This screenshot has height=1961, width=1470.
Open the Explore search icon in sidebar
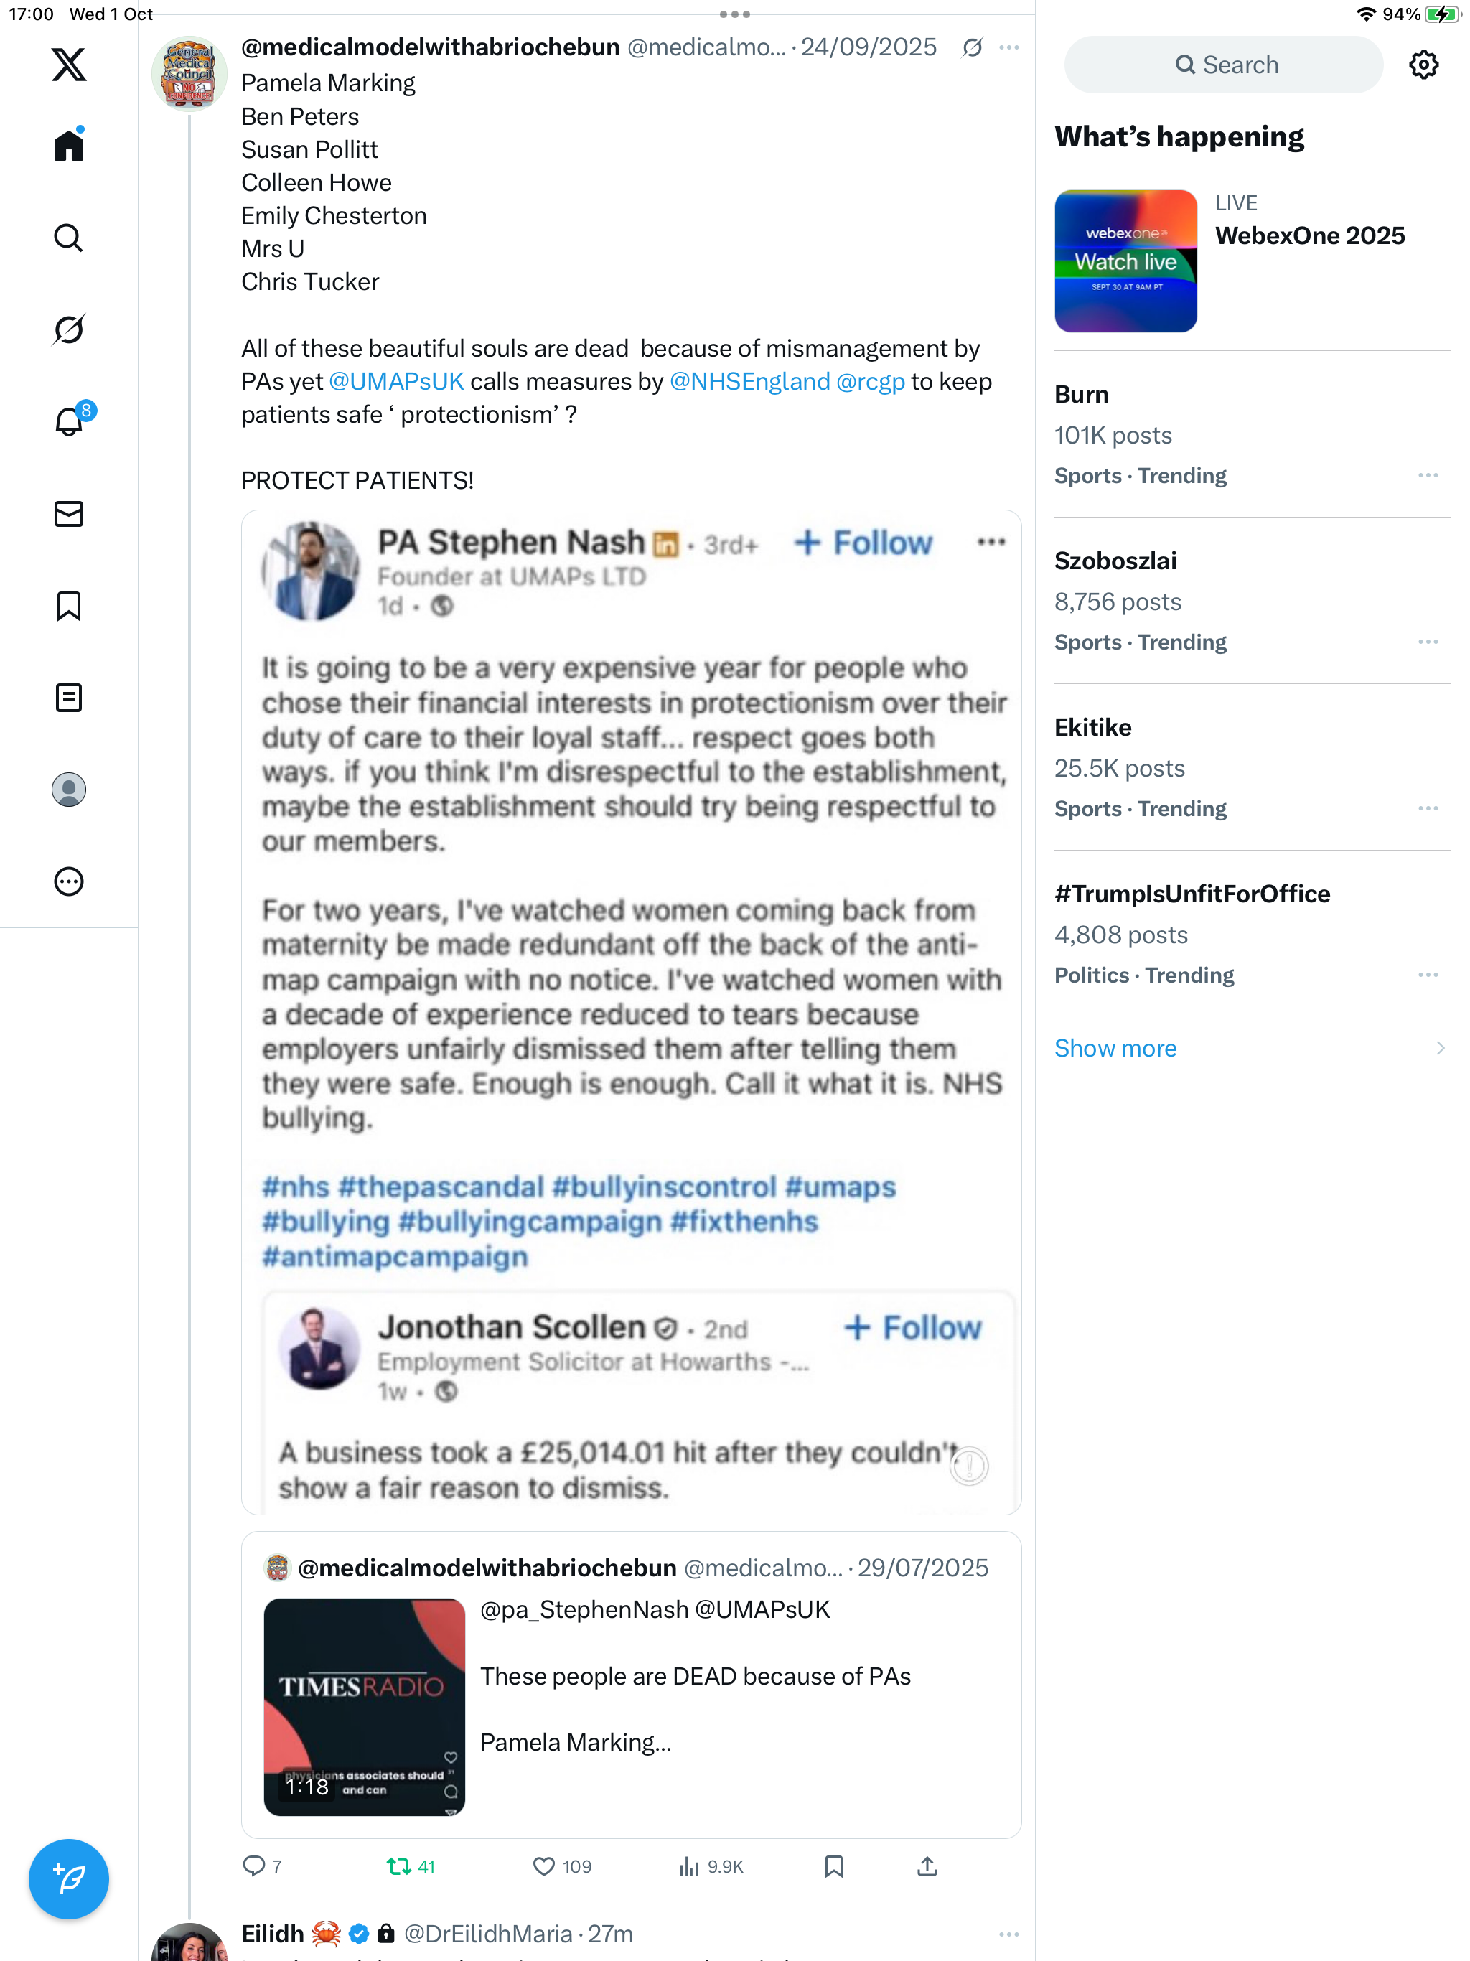point(68,238)
